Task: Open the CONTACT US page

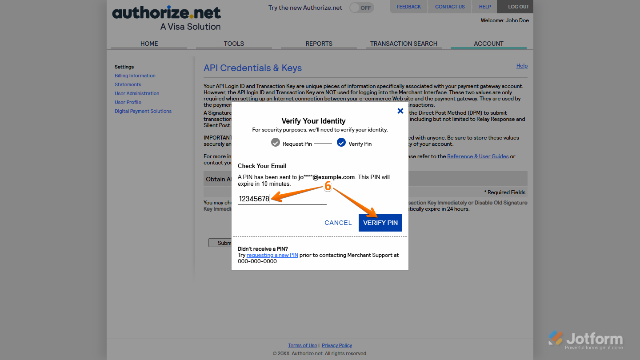Action: [x=449, y=6]
